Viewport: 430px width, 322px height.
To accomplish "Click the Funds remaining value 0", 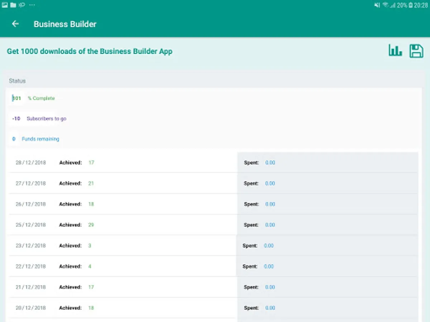I will click(x=14, y=139).
